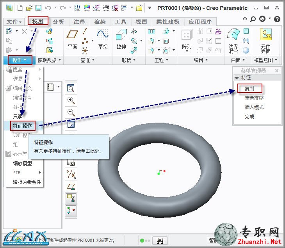Start a 草绘 (Sketch) feature
This screenshot has width=285, height=248.
pyautogui.click(x=103, y=39)
